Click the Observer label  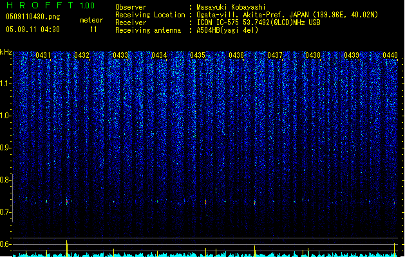[131, 7]
